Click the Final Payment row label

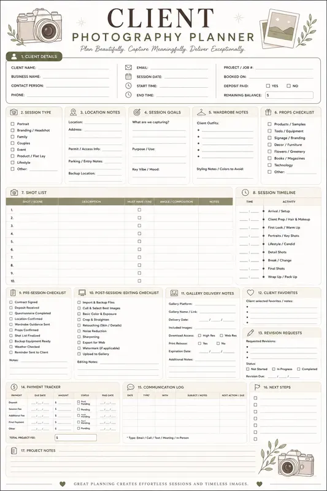point(17,422)
